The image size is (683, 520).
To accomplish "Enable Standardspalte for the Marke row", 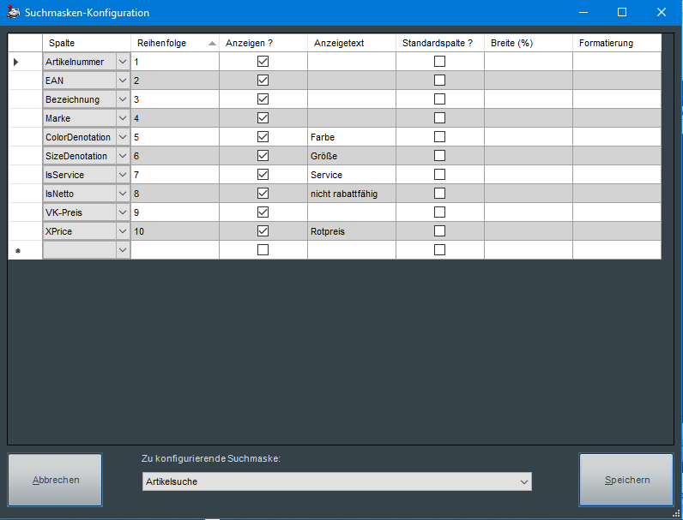I will coord(439,118).
